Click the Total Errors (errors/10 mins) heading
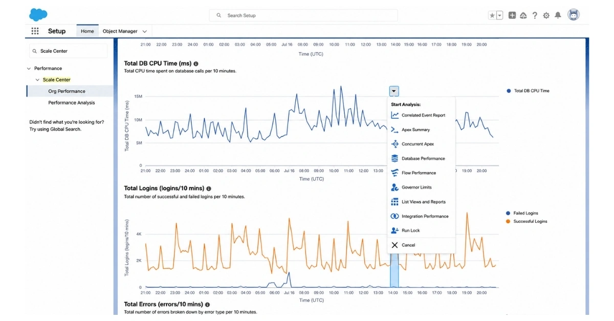This screenshot has width=614, height=321. [x=163, y=304]
